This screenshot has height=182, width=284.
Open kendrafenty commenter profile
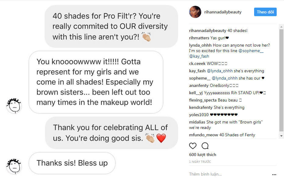[201, 108]
